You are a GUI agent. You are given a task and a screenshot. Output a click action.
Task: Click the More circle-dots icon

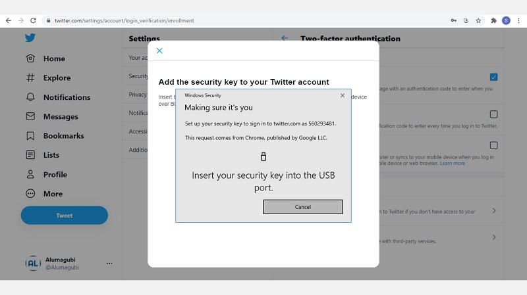coord(30,193)
